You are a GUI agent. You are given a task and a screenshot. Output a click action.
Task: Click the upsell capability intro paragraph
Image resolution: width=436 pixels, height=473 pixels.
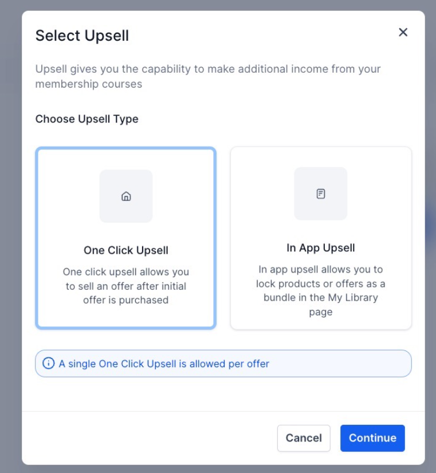(x=208, y=77)
